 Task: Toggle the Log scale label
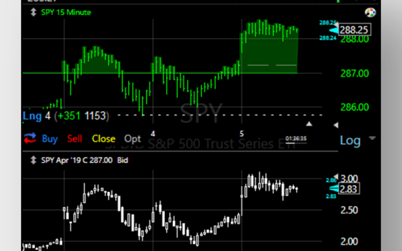[x=350, y=141]
